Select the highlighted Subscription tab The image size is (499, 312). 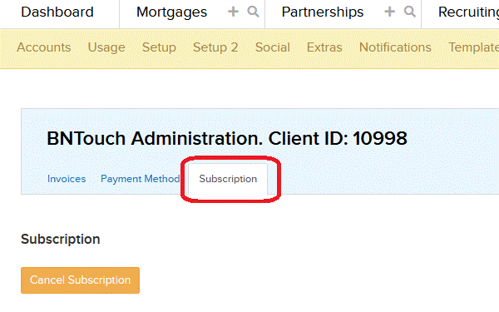(228, 179)
